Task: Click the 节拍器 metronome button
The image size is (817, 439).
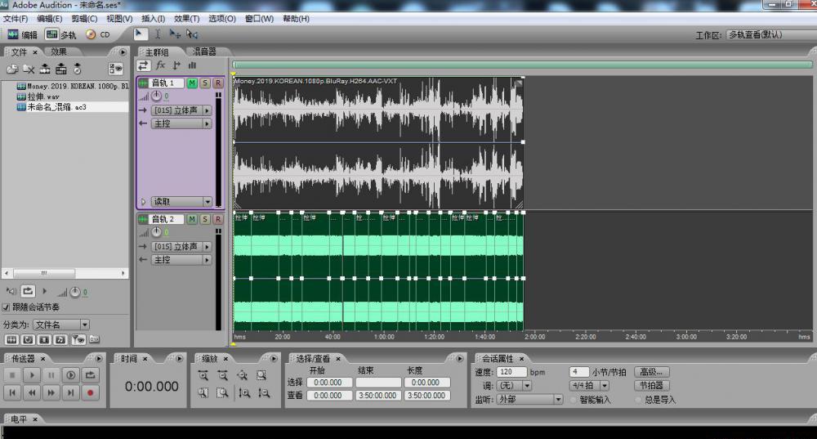Action: (x=651, y=386)
